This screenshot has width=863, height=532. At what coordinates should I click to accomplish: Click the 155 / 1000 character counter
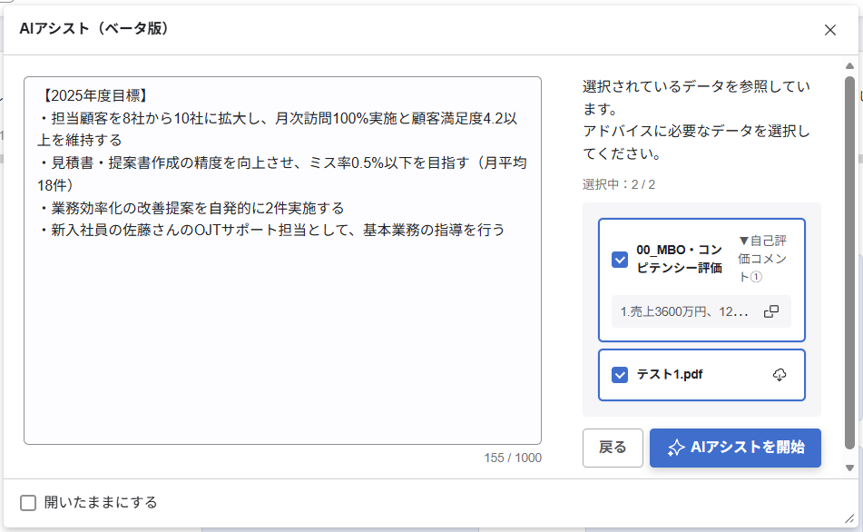pos(512,458)
